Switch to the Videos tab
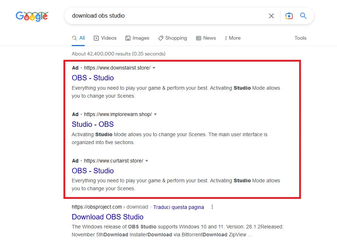 tap(105, 38)
